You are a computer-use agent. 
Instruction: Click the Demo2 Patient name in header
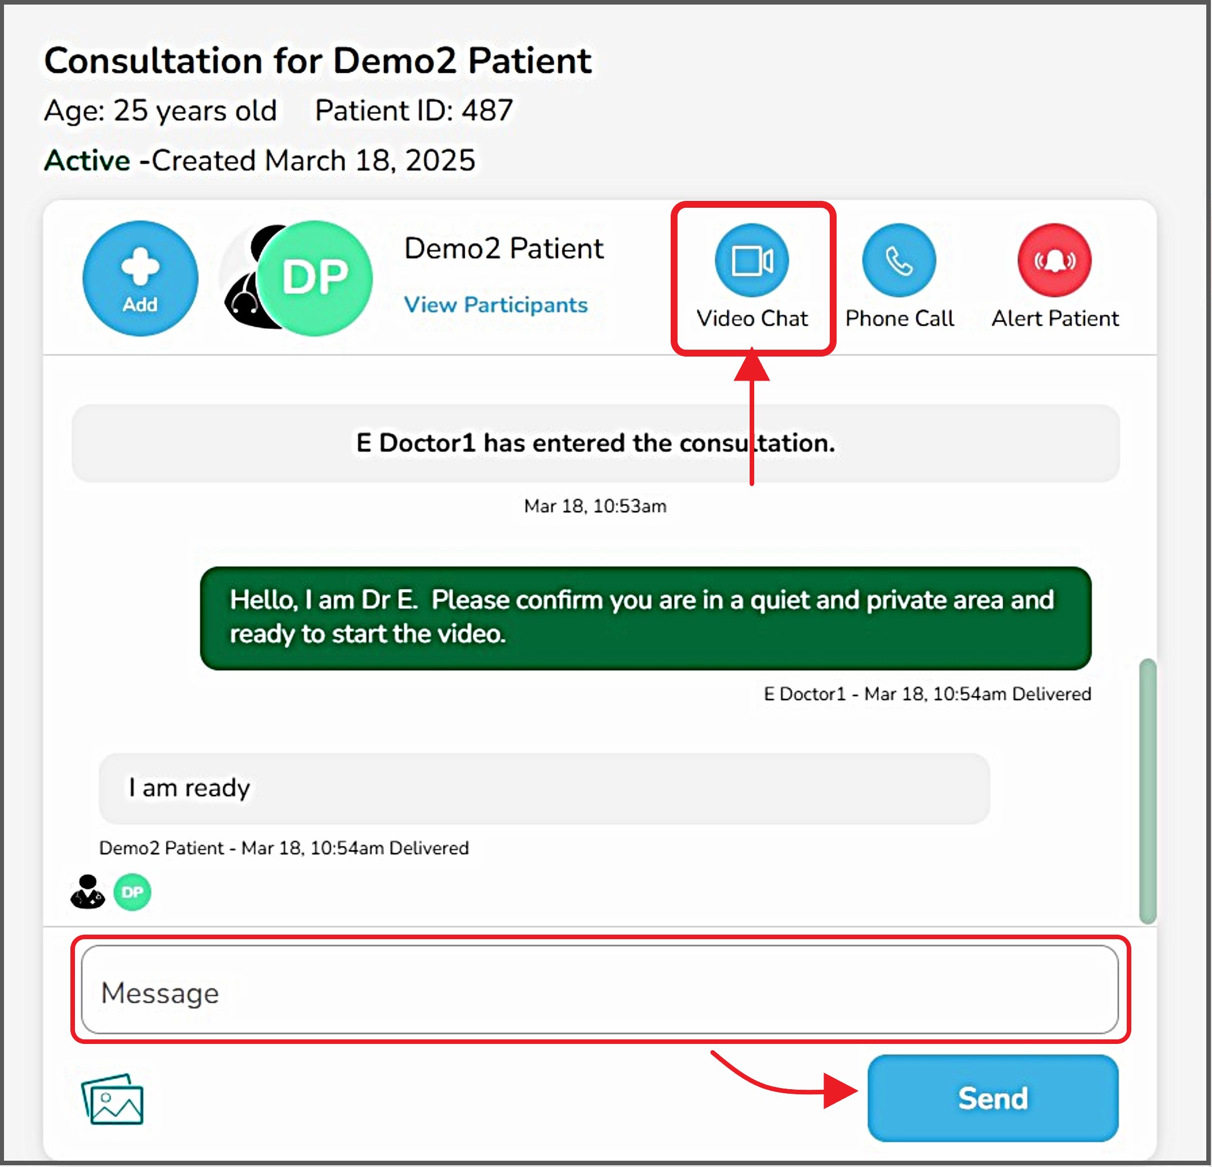(x=504, y=248)
